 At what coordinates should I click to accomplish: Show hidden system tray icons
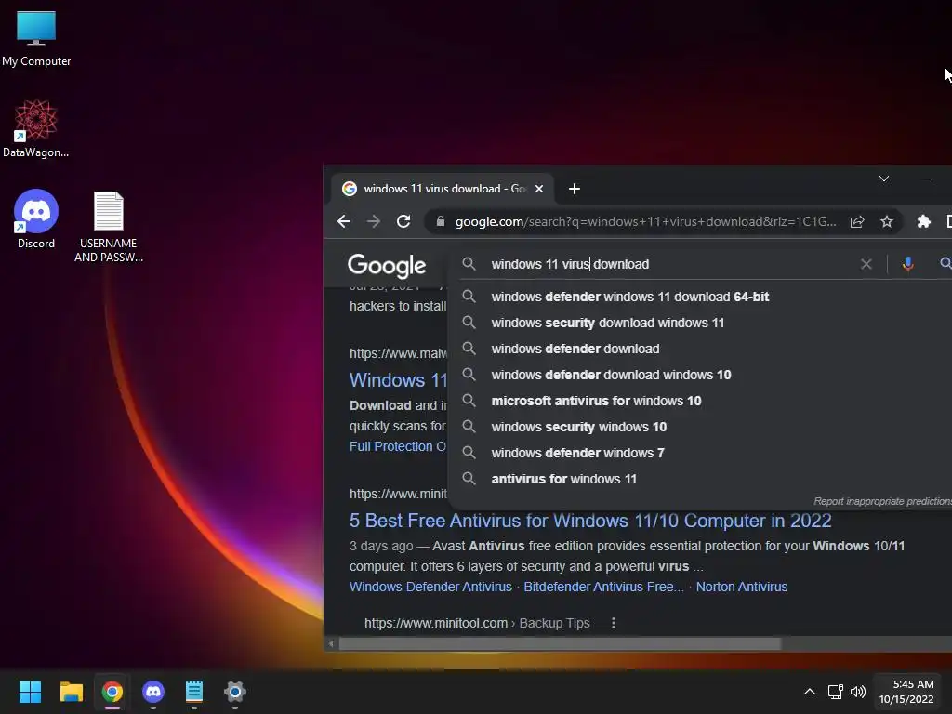click(x=810, y=692)
